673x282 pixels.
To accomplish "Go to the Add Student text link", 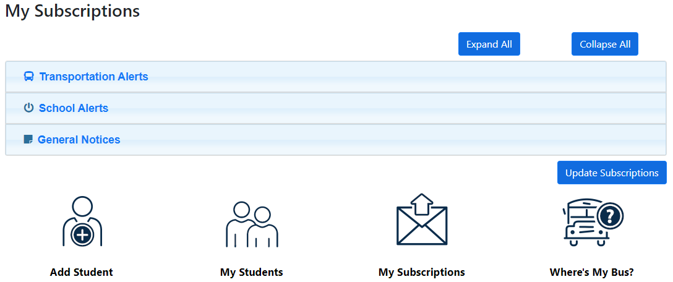I will 82,272.
